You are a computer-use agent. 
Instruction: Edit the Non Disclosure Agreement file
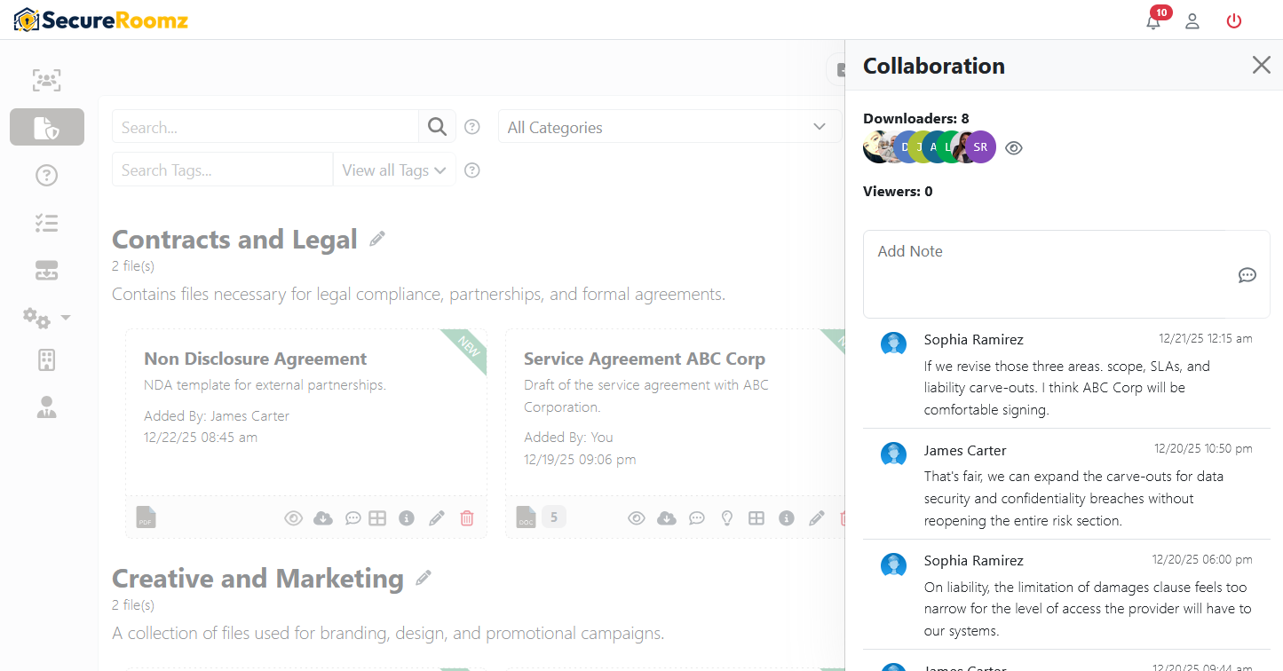click(436, 518)
